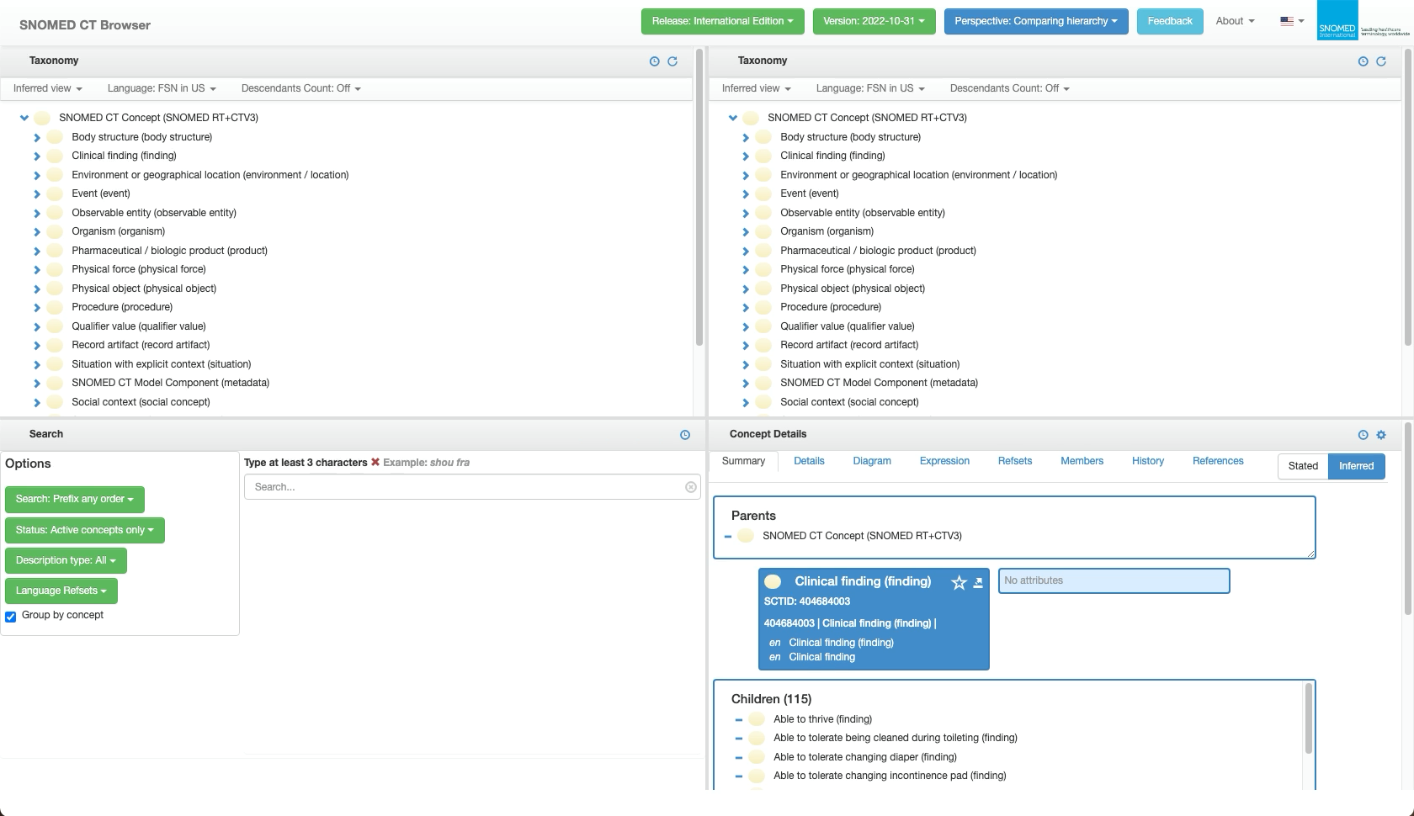Select the Summary tab

(x=743, y=461)
